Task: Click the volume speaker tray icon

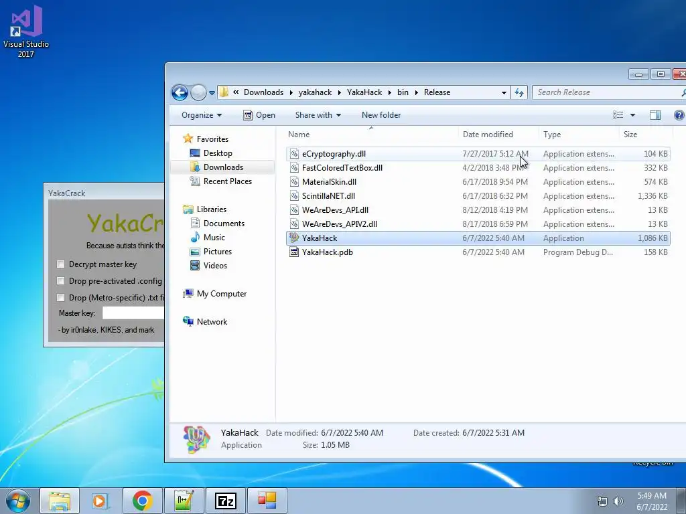Action: (618, 501)
